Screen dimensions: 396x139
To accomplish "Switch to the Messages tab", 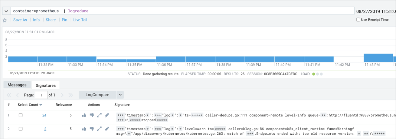I will click(17, 85).
